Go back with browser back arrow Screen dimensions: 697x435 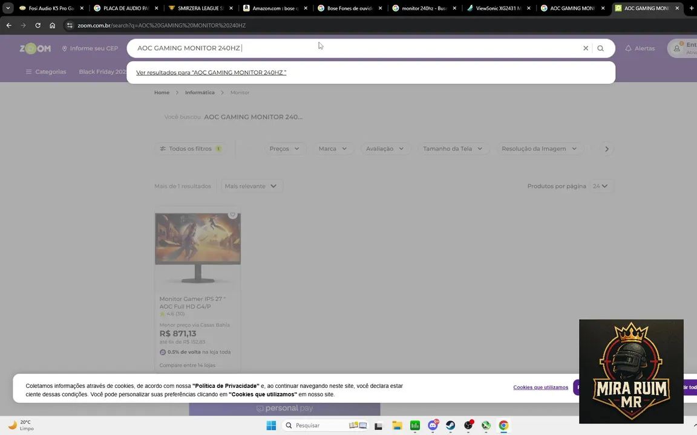(9, 25)
